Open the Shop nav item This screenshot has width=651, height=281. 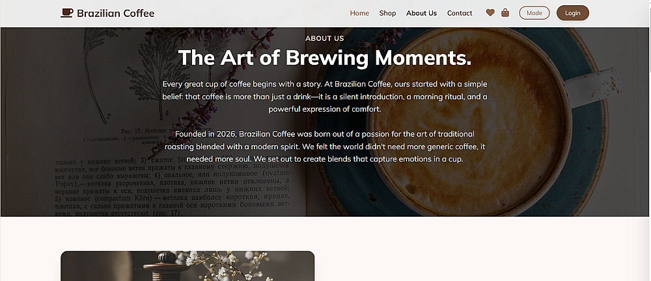[387, 13]
